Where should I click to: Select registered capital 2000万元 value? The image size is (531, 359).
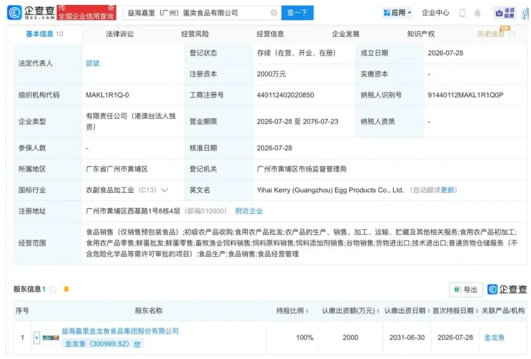pyautogui.click(x=271, y=74)
